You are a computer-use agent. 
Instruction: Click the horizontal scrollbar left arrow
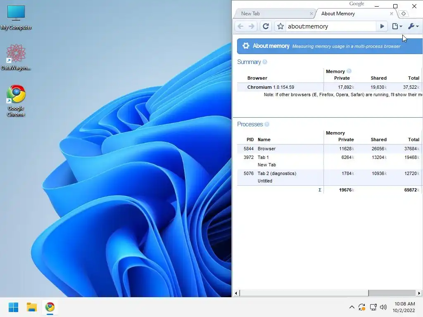tap(236, 293)
